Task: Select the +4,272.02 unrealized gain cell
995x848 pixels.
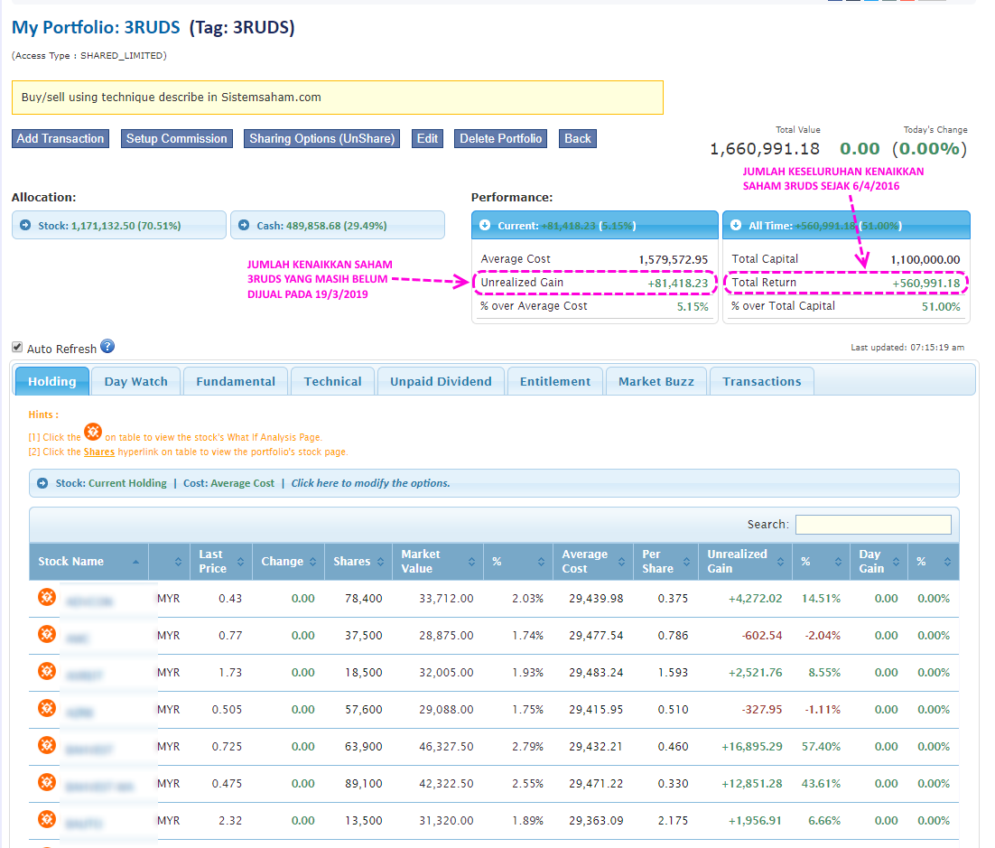Action: click(x=755, y=599)
